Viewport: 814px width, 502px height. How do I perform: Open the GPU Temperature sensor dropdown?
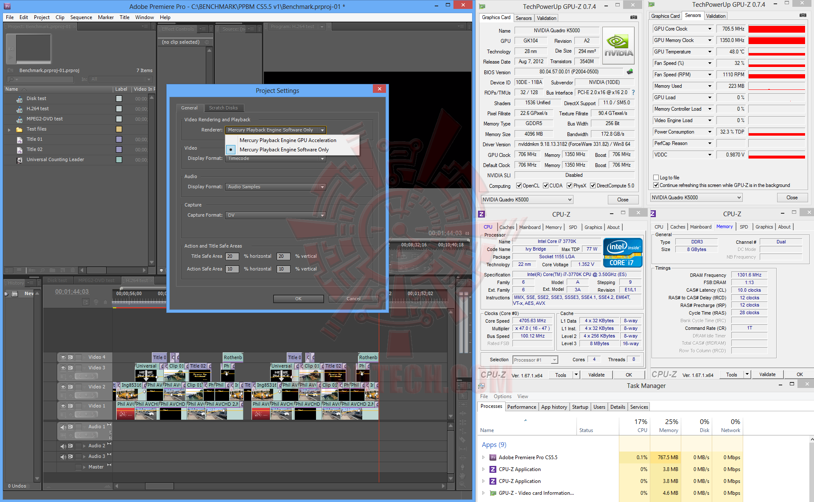tap(710, 52)
